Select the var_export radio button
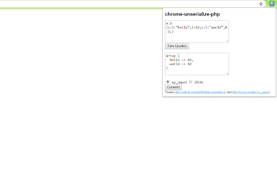277x173 pixels. point(167,82)
